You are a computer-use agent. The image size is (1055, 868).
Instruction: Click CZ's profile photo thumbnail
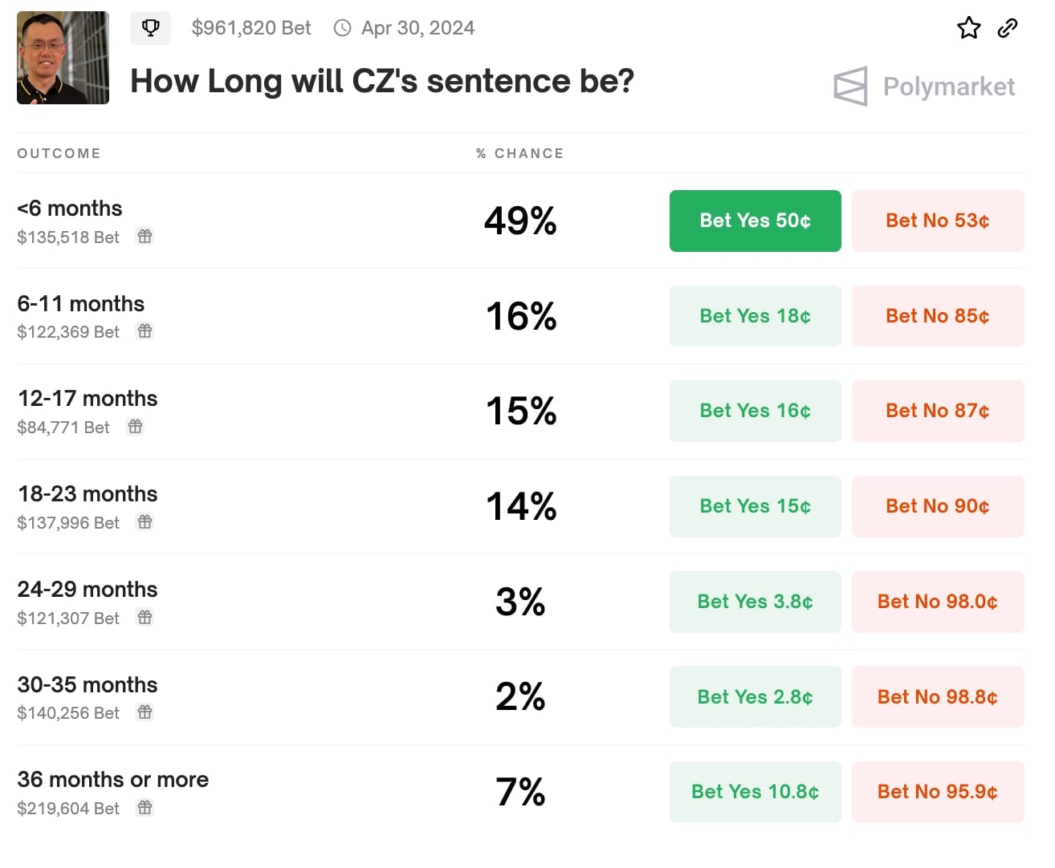63,57
